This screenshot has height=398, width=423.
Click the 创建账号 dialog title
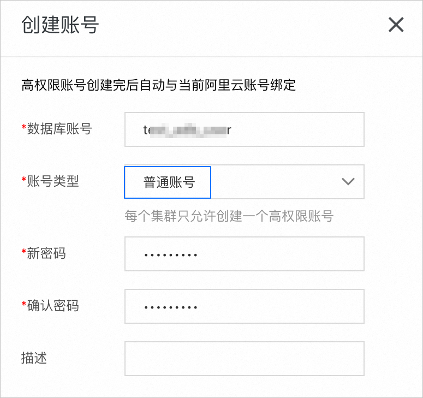tap(60, 25)
